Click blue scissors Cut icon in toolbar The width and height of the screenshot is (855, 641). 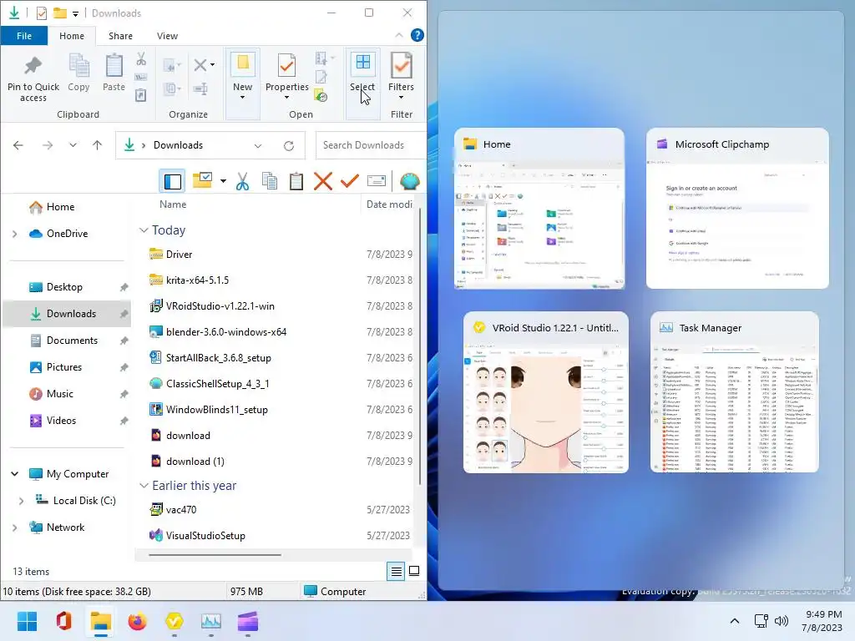click(x=243, y=181)
